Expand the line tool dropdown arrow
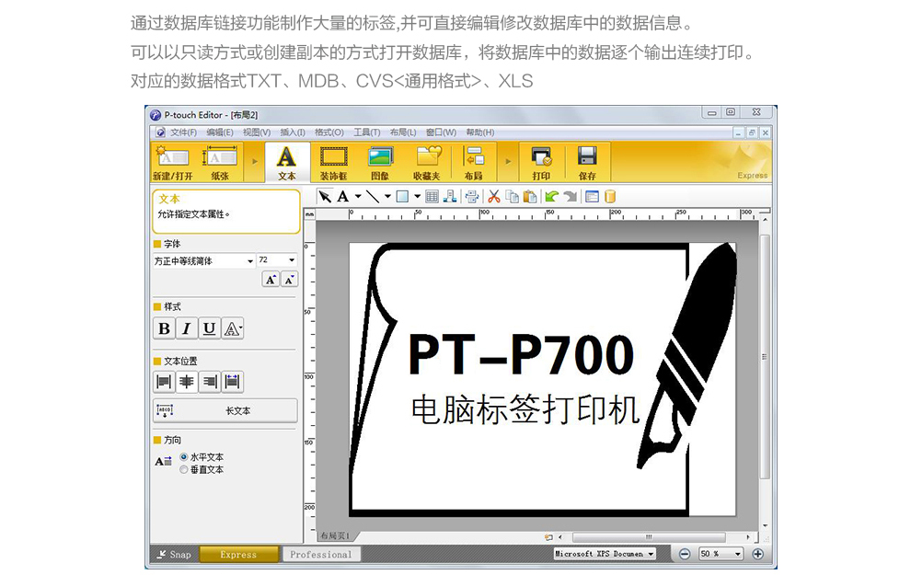This screenshot has height=575, width=911. click(387, 196)
